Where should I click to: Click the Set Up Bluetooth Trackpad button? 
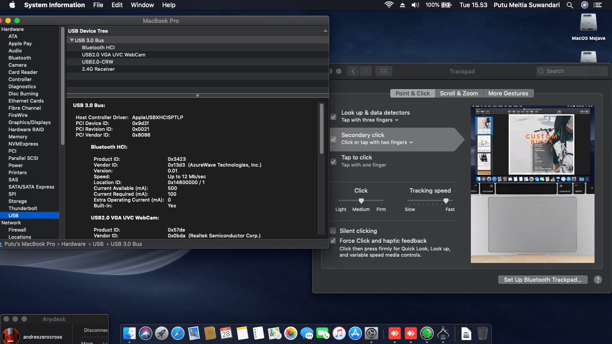pyautogui.click(x=543, y=279)
